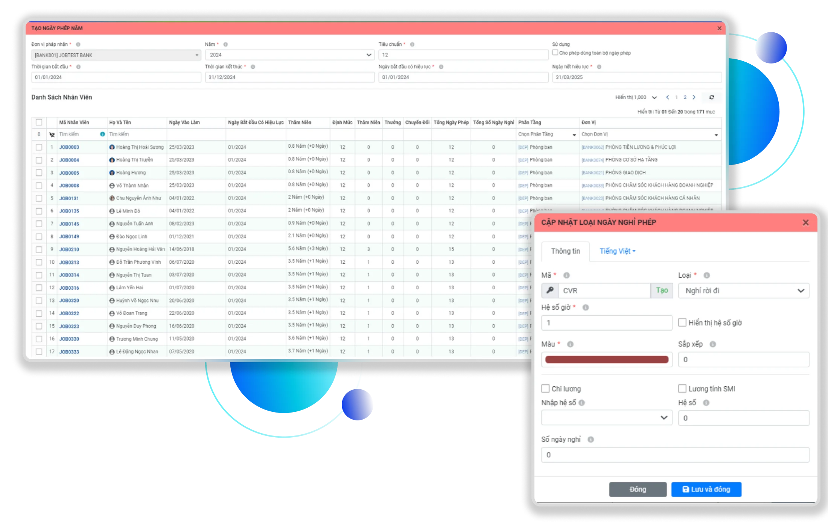The height and width of the screenshot is (526, 828).
Task: Click the Ngày hết hiệu lực date field
Action: (637, 77)
